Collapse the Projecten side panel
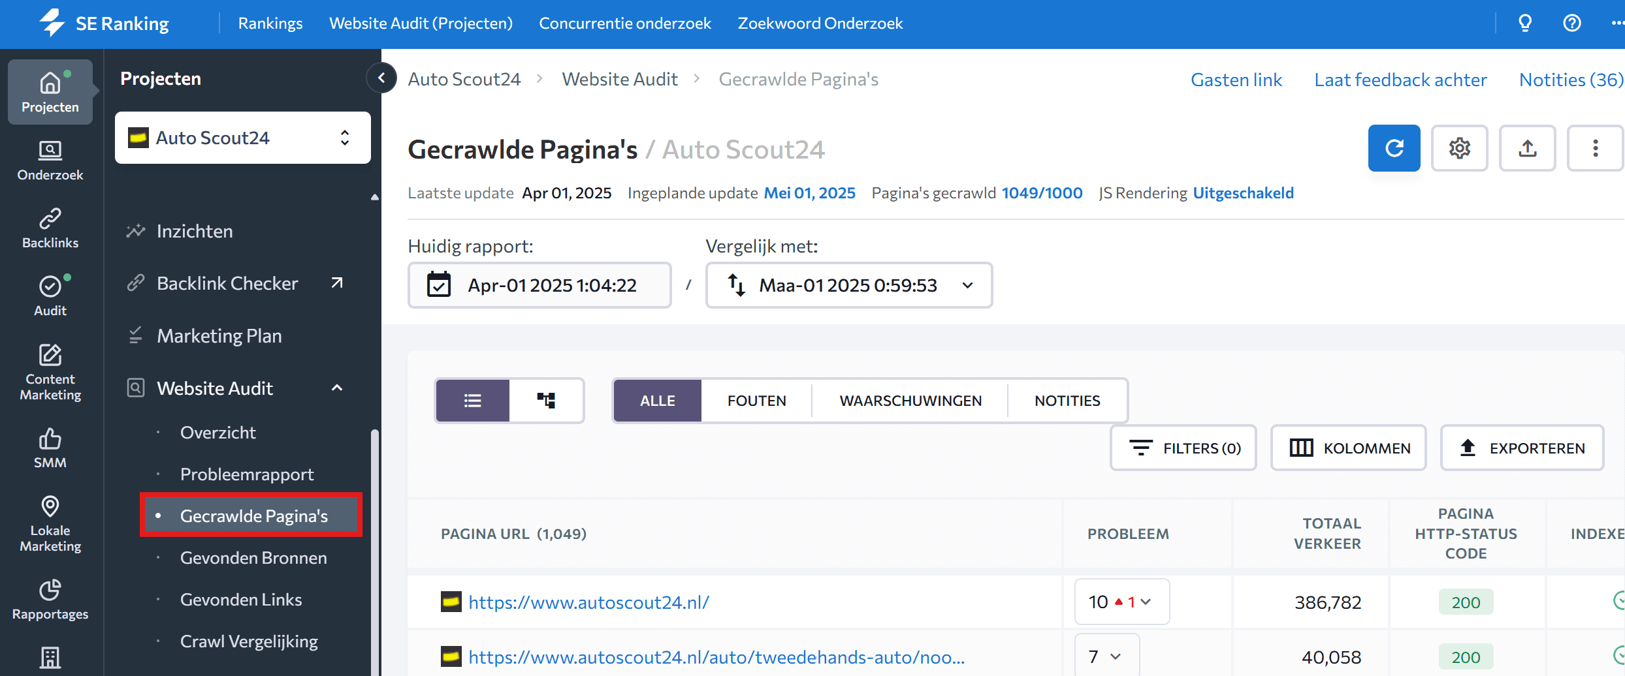The image size is (1625, 676). [x=381, y=78]
